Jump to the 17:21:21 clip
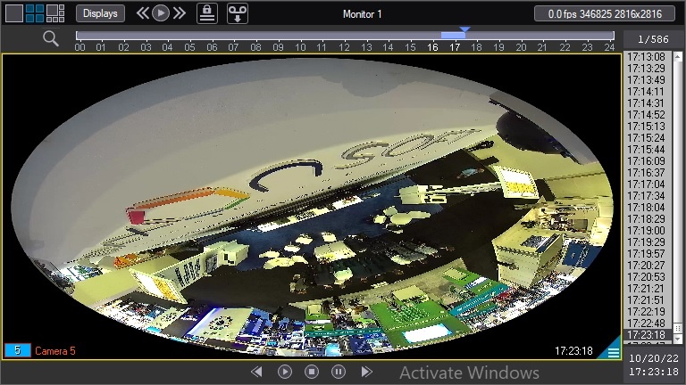The width and height of the screenshot is (686, 385). (x=646, y=288)
